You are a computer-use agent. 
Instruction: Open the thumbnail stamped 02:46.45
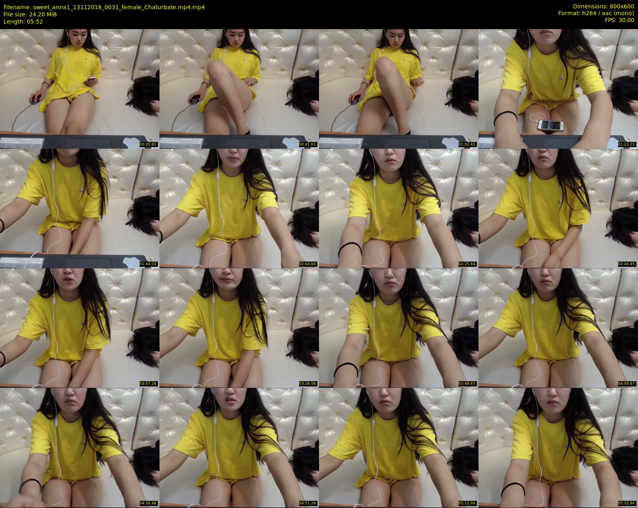558,208
